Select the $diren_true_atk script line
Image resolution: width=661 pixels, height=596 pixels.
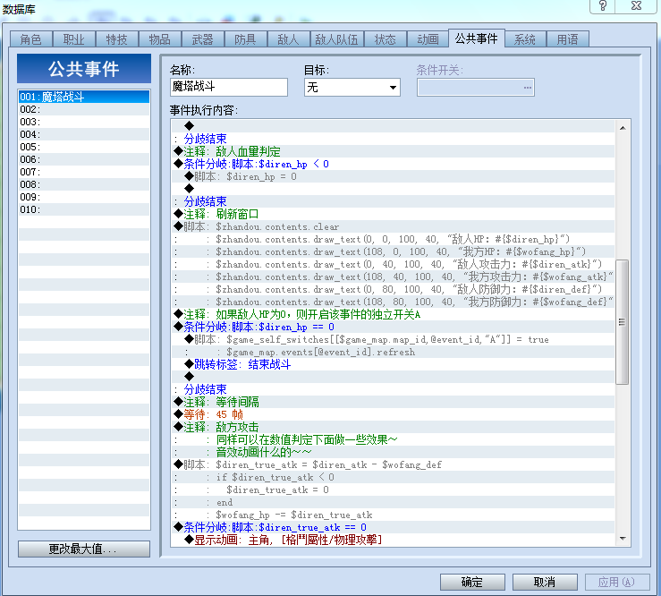pos(393,464)
